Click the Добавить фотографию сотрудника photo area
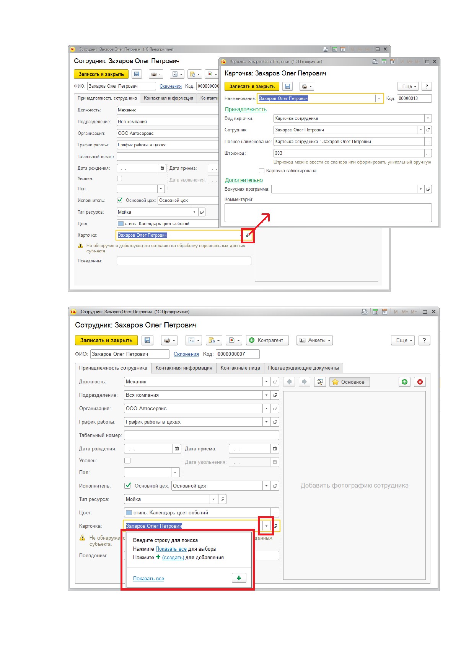 354,485
